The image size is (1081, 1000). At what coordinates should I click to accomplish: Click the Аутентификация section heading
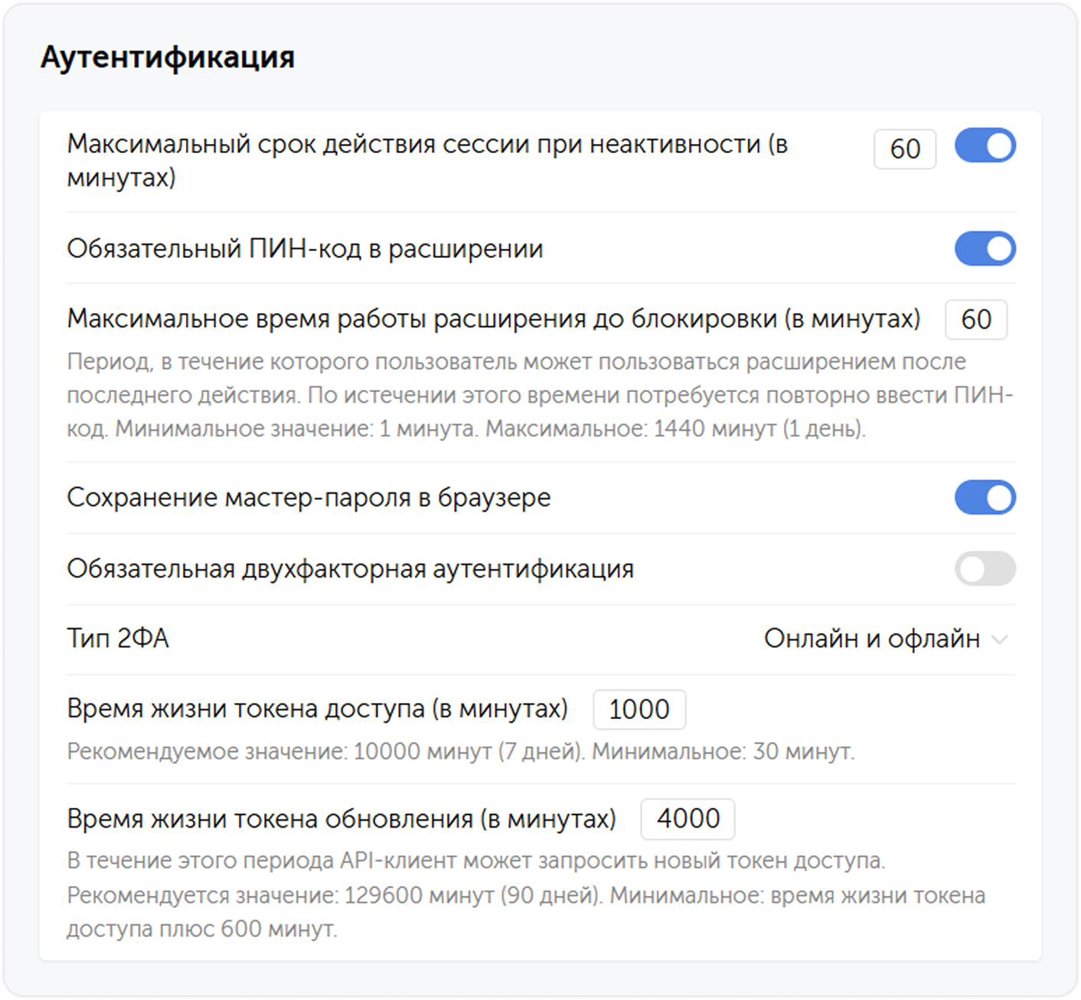coord(169,56)
